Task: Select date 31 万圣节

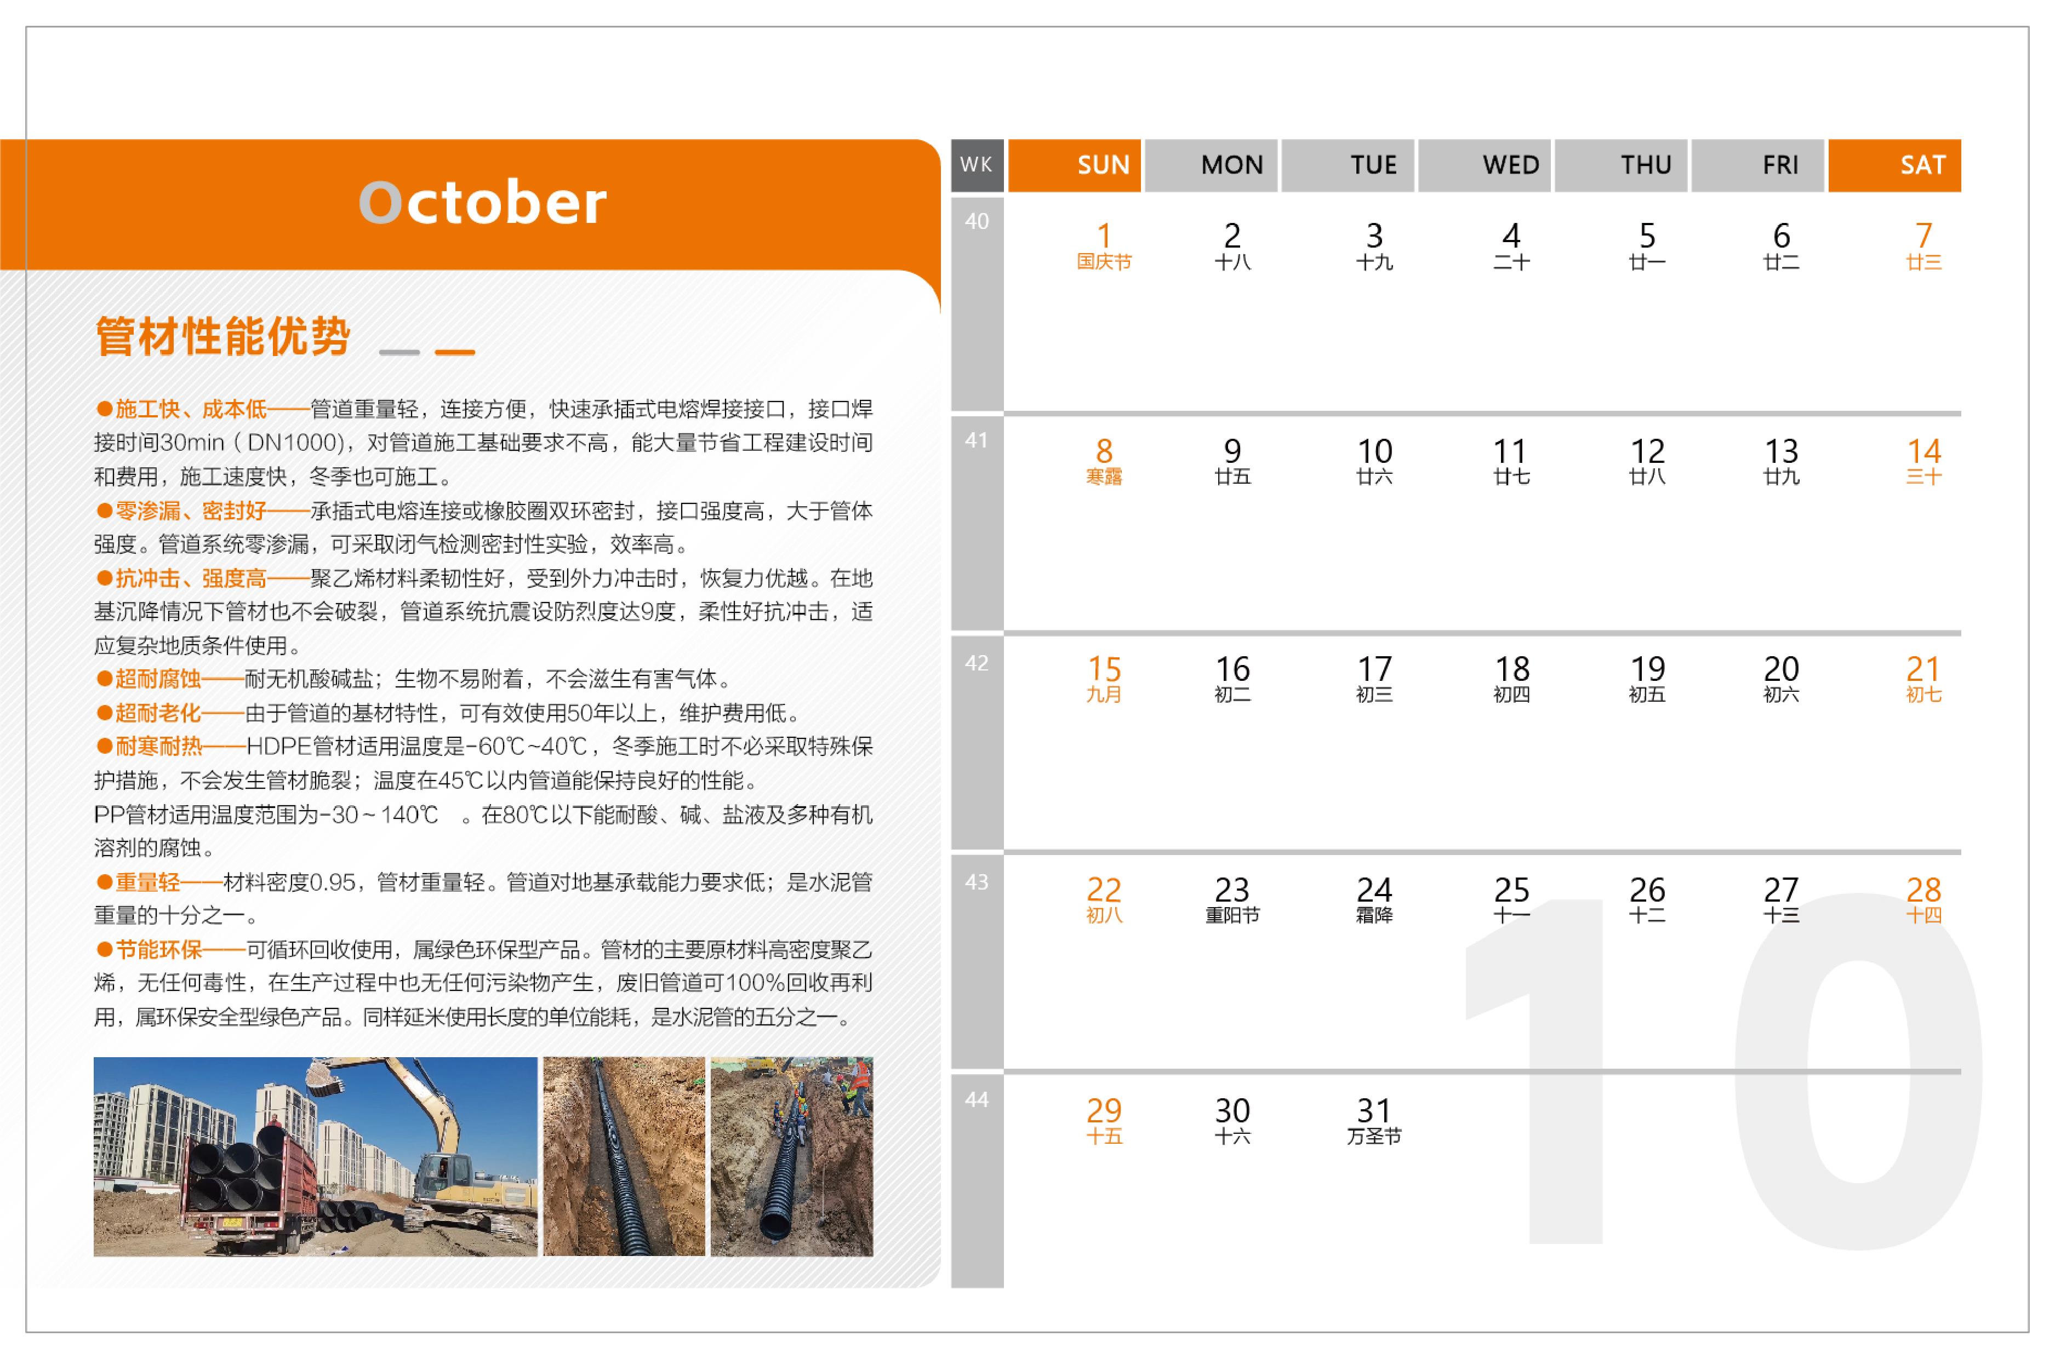Action: (1373, 1119)
